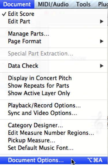Select Pickup Measure… entry
108x165 pixels.
54,140
